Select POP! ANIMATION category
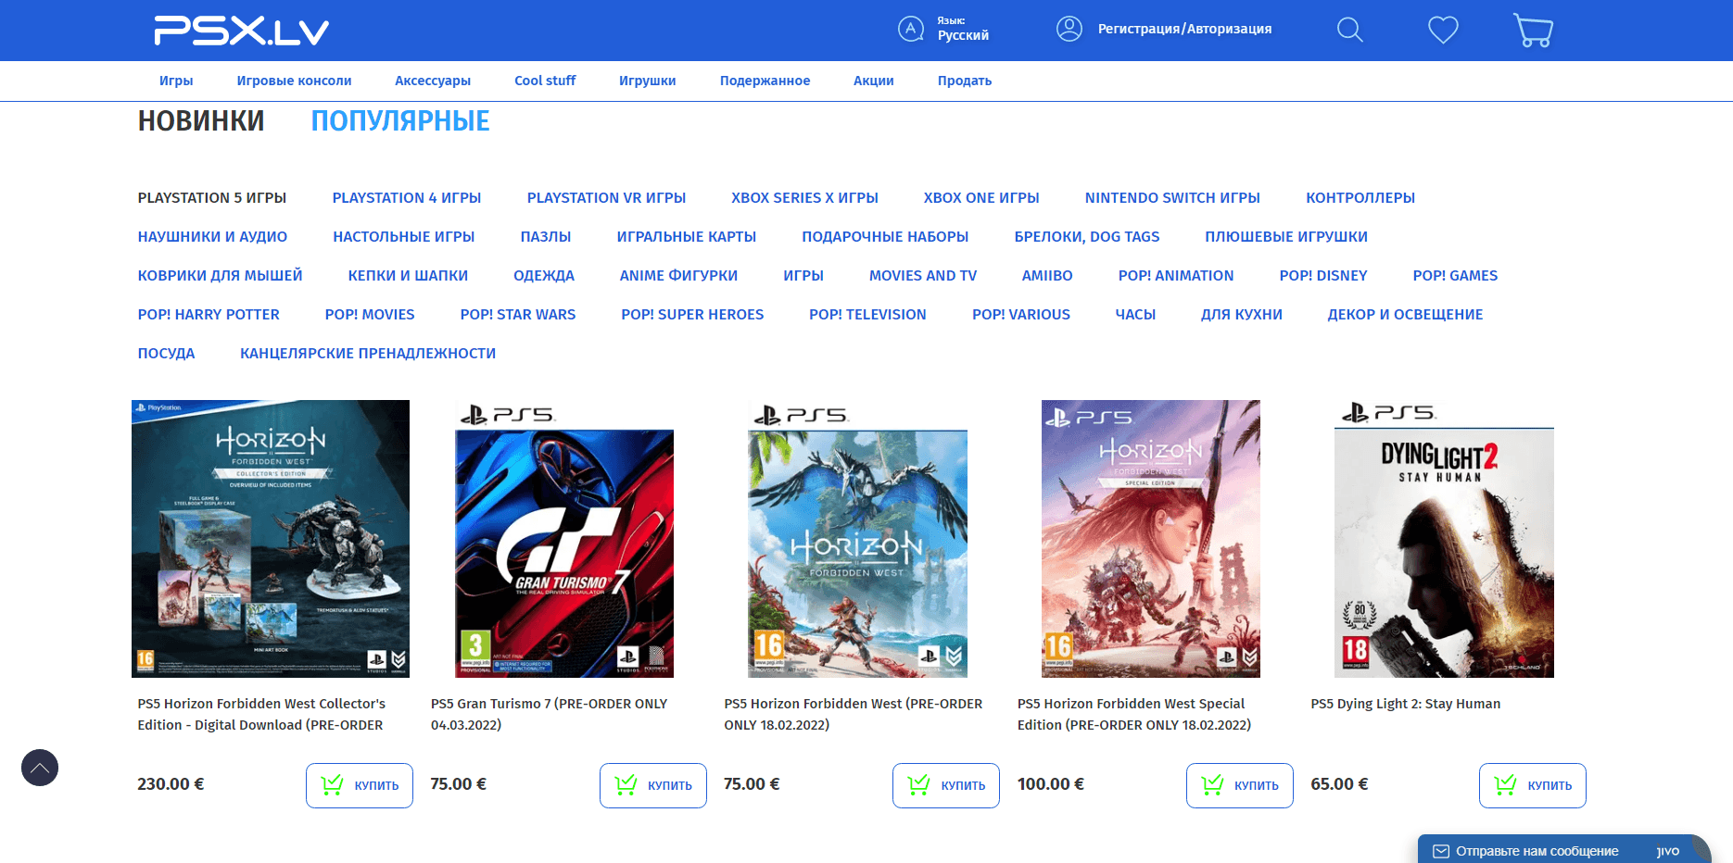 (x=1176, y=275)
